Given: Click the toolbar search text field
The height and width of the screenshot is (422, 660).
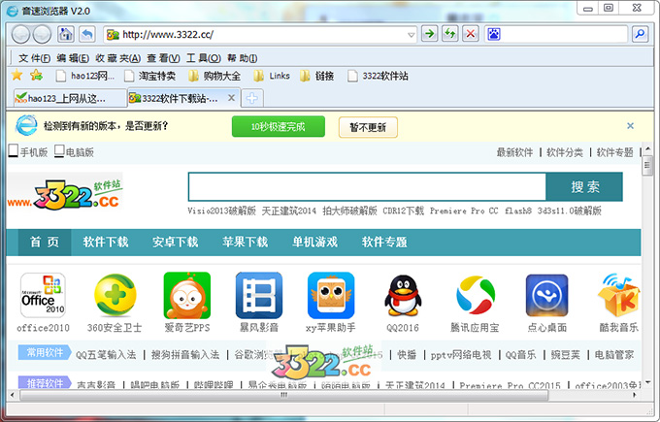Looking at the screenshot, I should 565,34.
